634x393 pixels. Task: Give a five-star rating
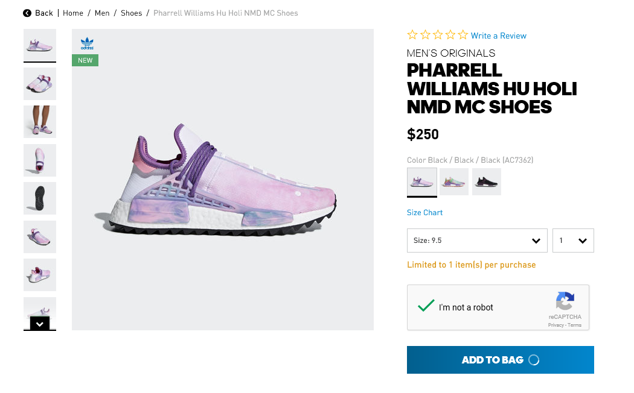[463, 34]
